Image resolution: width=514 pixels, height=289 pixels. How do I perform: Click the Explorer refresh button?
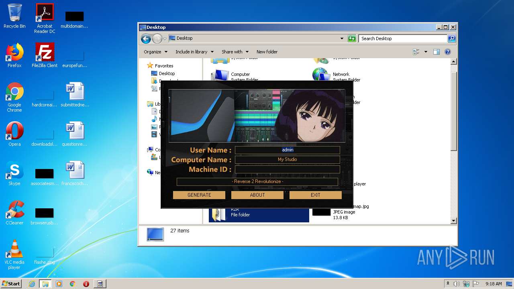pyautogui.click(x=352, y=39)
